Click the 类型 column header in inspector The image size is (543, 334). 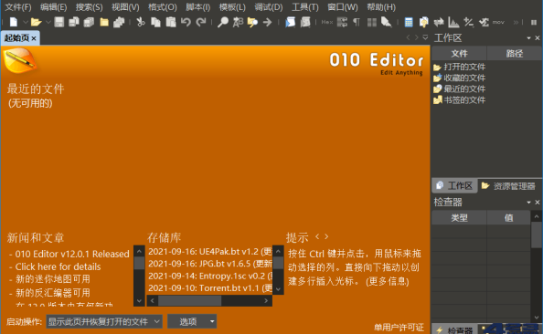[459, 218]
